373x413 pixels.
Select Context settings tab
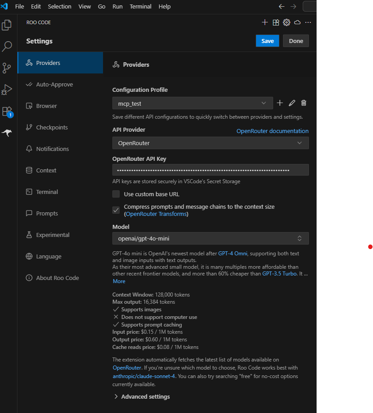click(x=60, y=170)
